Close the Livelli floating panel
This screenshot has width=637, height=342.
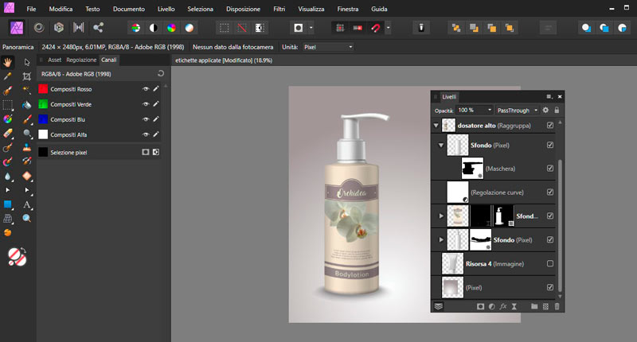click(x=560, y=96)
